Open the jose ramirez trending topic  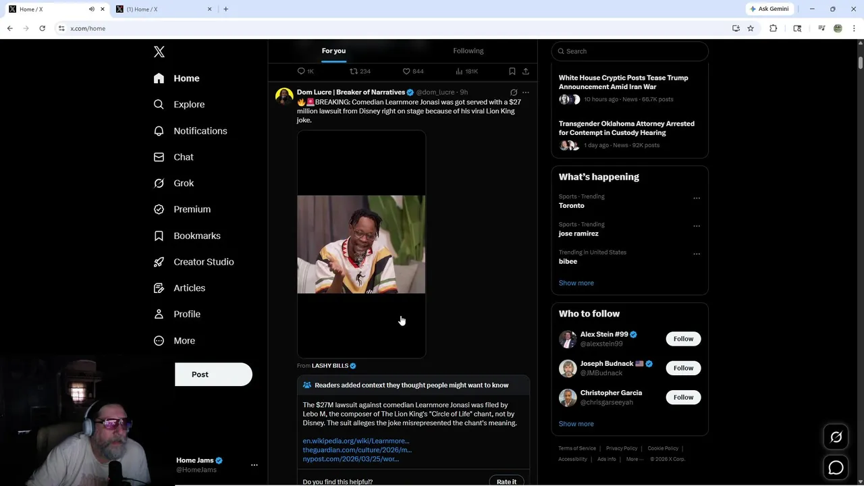(578, 234)
